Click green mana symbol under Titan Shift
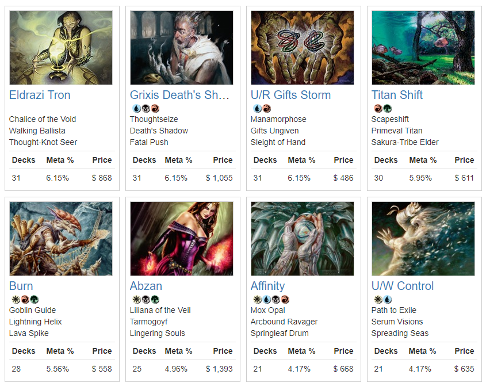 (x=387, y=108)
